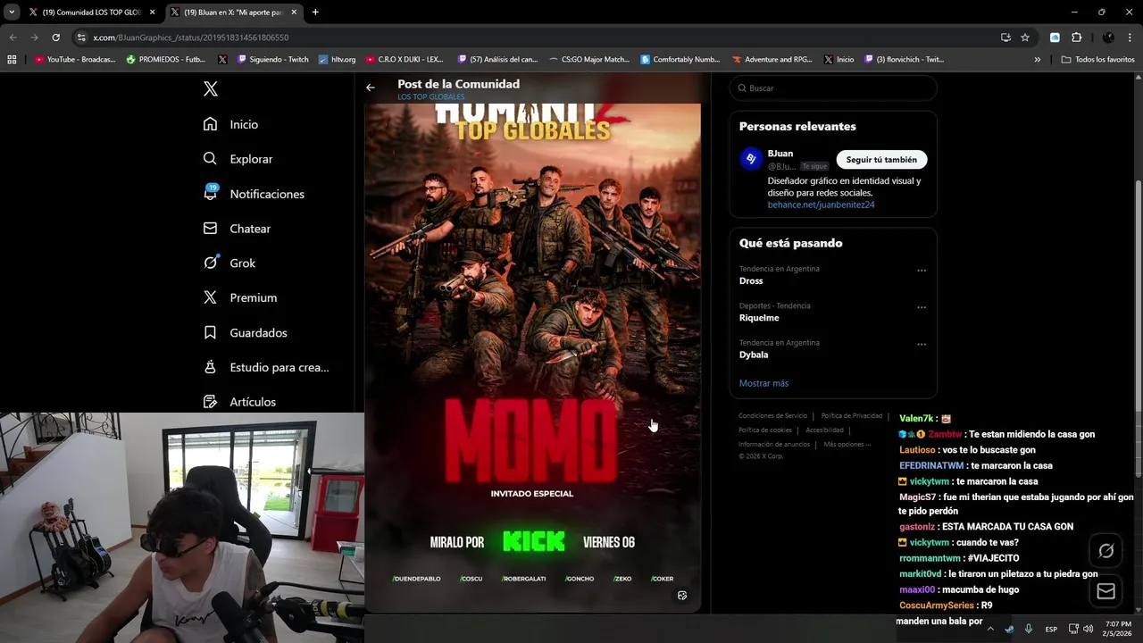The image size is (1143, 643).
Task: Open Todos los favoritos folder
Action: [x=1097, y=60]
